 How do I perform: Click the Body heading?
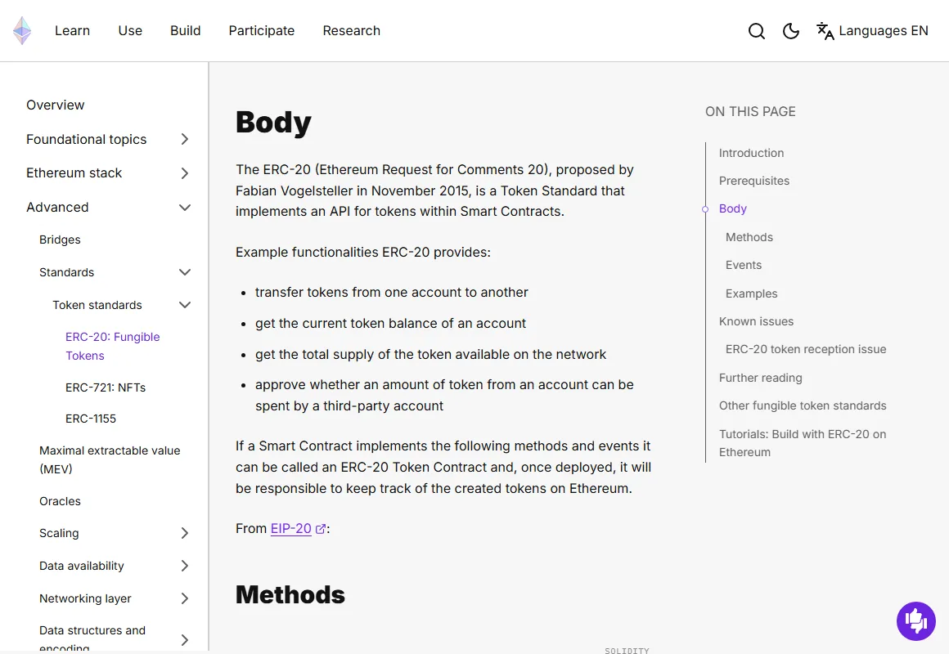pyautogui.click(x=273, y=122)
